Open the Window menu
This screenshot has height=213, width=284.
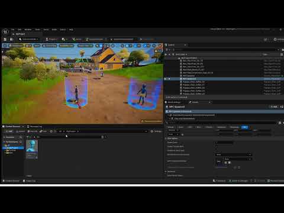pyautogui.click(x=28, y=30)
